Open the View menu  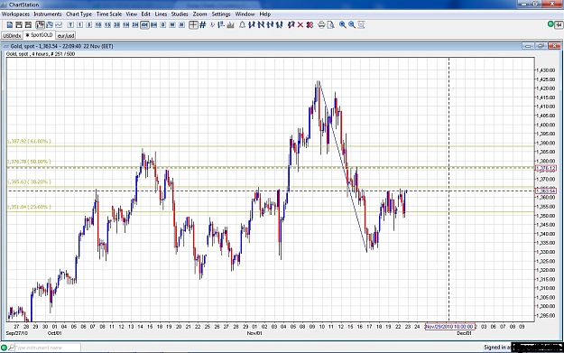131,14
